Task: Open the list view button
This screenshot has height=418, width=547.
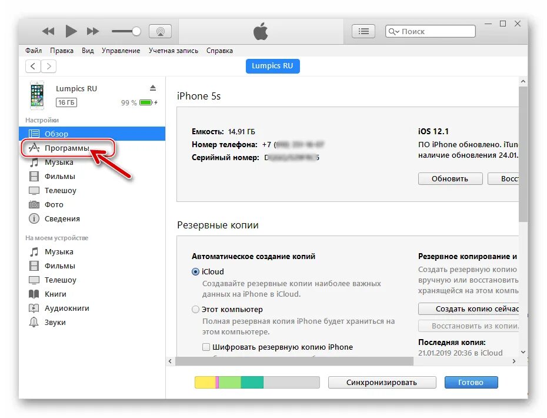Action: click(363, 31)
